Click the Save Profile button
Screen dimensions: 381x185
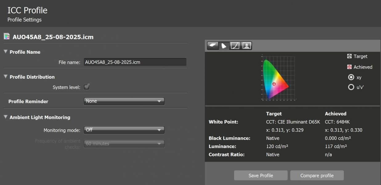click(x=261, y=175)
